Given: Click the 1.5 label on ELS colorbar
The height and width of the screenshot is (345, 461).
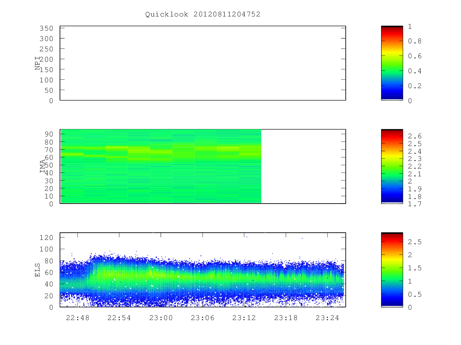Looking at the screenshot, I should pyautogui.click(x=415, y=268).
